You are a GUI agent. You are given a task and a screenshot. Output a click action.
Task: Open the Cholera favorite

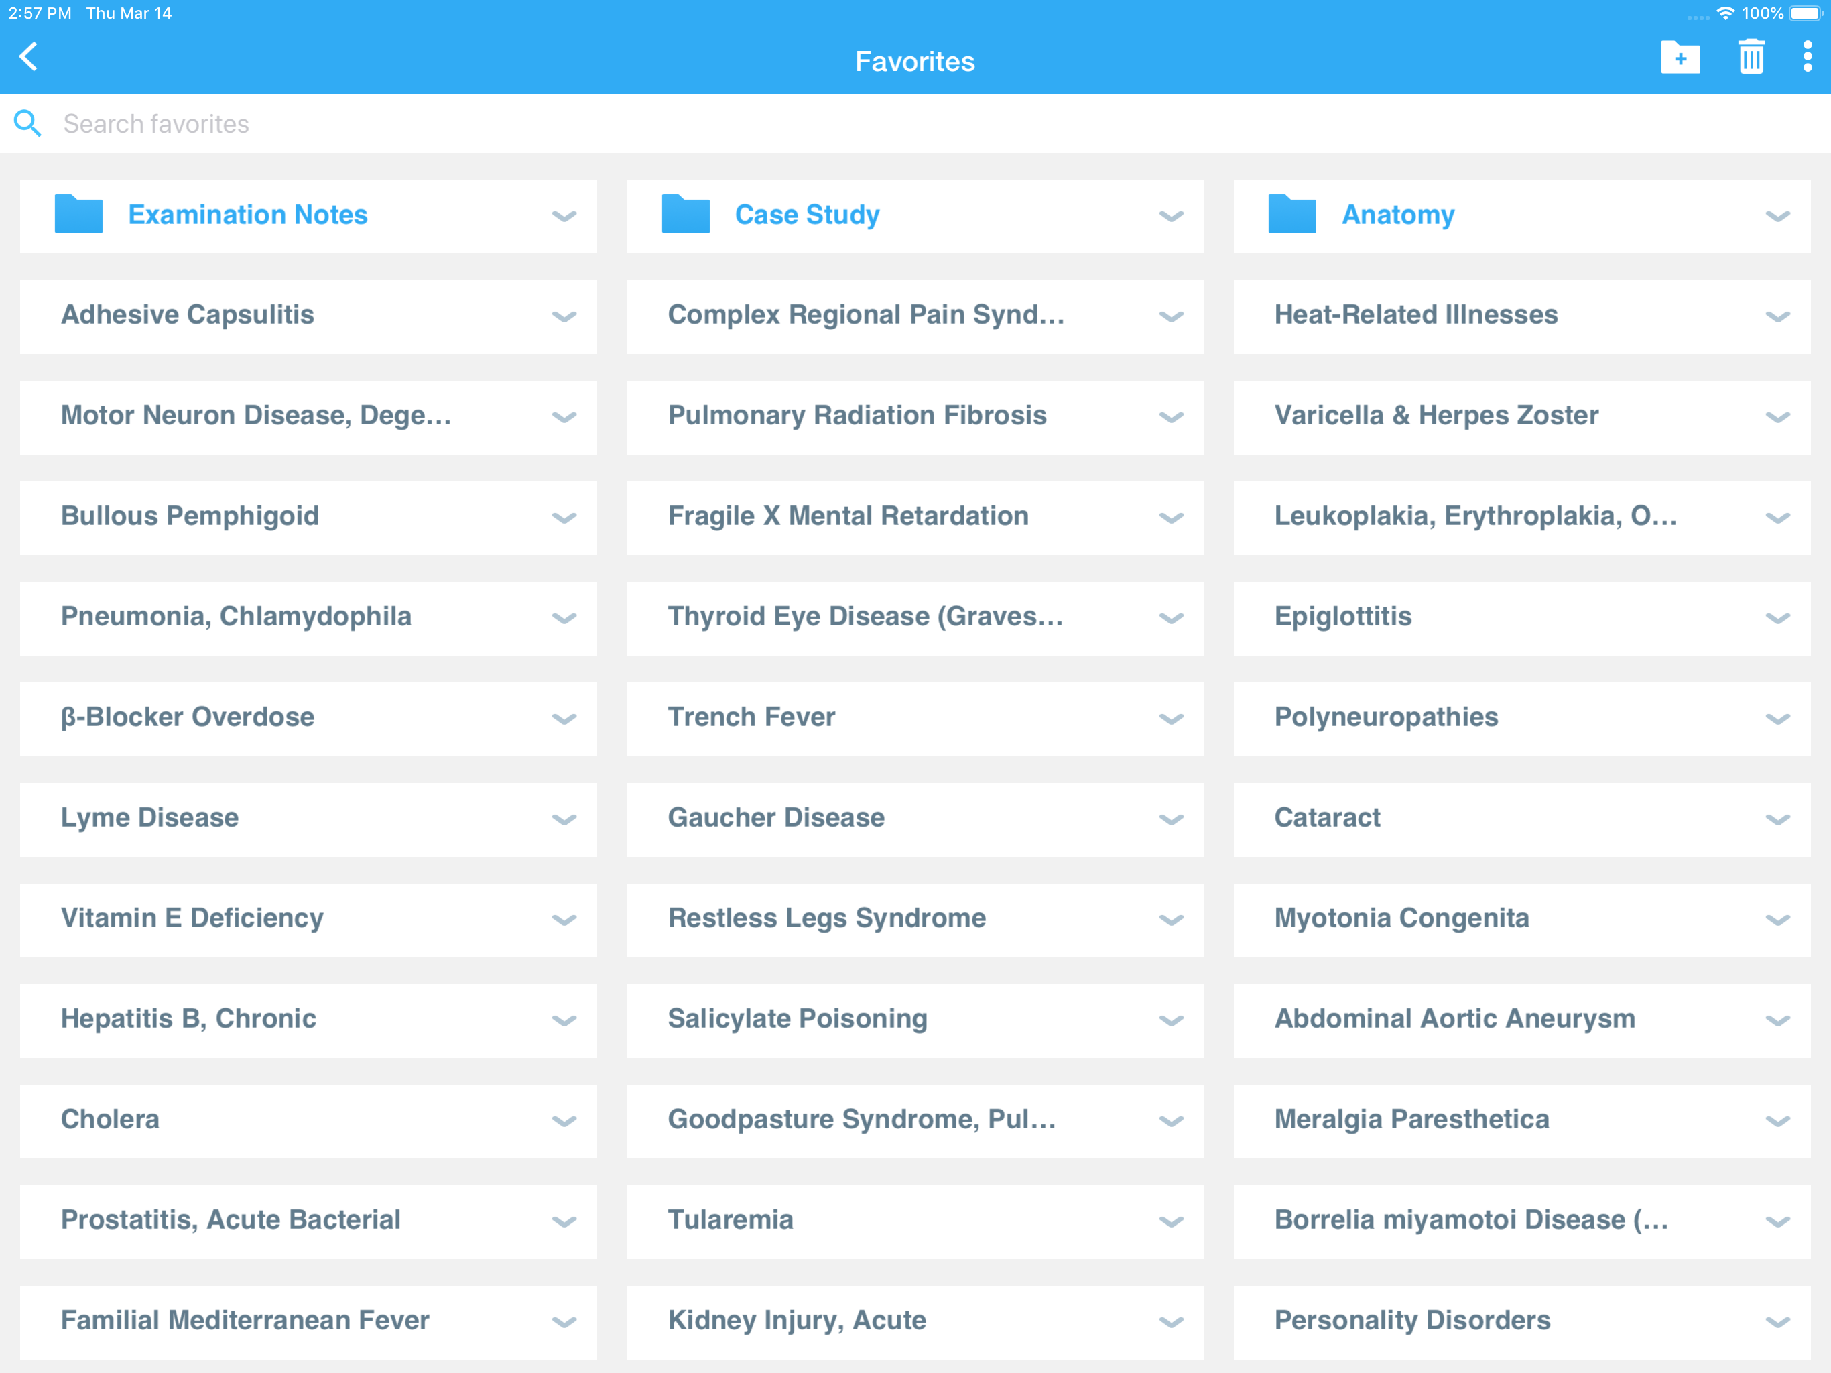pos(110,1119)
